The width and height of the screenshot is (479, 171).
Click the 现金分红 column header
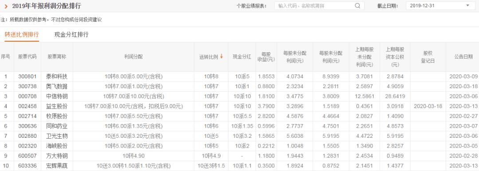click(x=242, y=57)
